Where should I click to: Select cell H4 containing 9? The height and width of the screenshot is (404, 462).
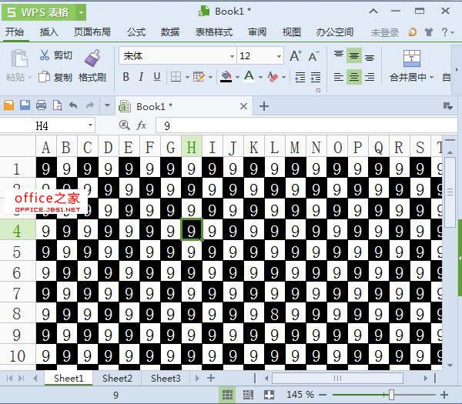(x=191, y=230)
